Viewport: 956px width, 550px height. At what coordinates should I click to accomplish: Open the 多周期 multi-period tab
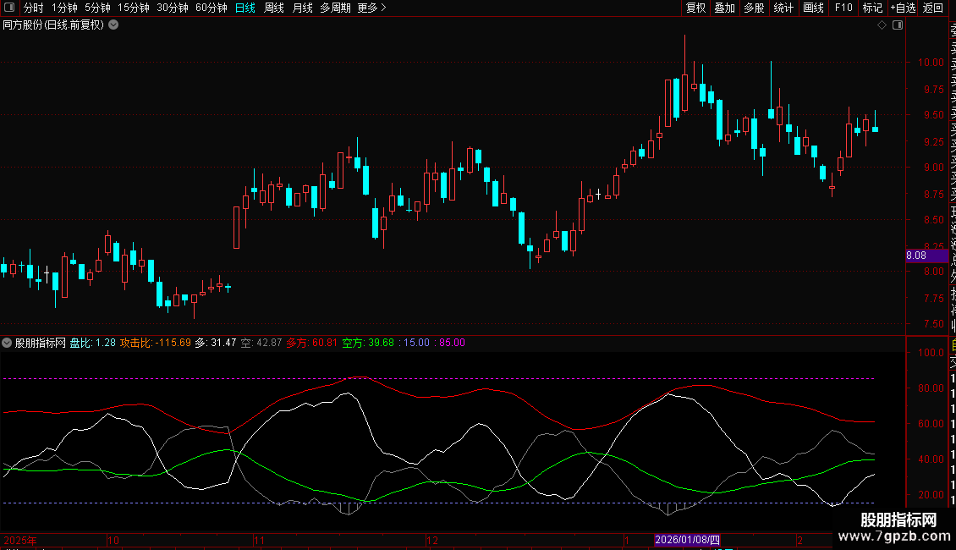tap(335, 8)
